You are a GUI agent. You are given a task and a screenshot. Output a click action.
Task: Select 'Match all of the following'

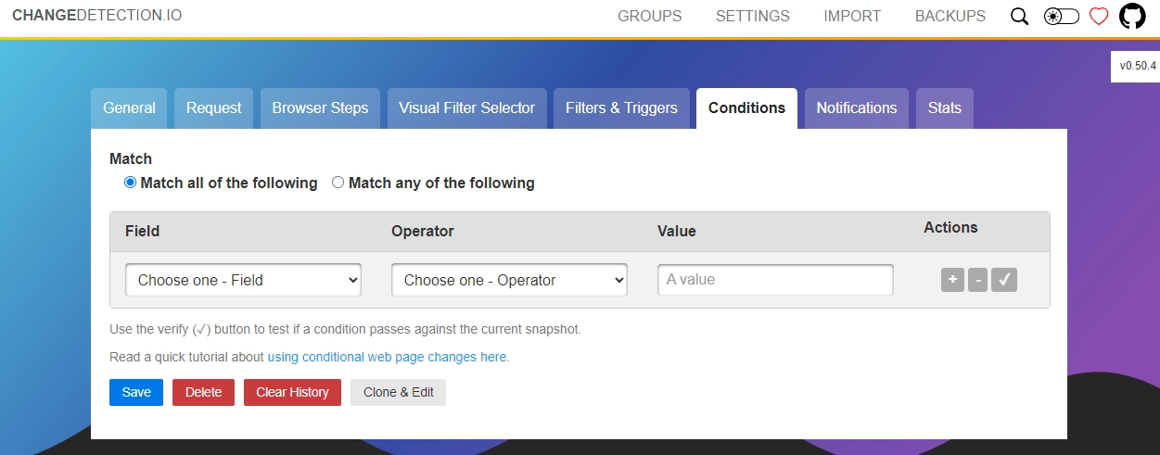131,183
